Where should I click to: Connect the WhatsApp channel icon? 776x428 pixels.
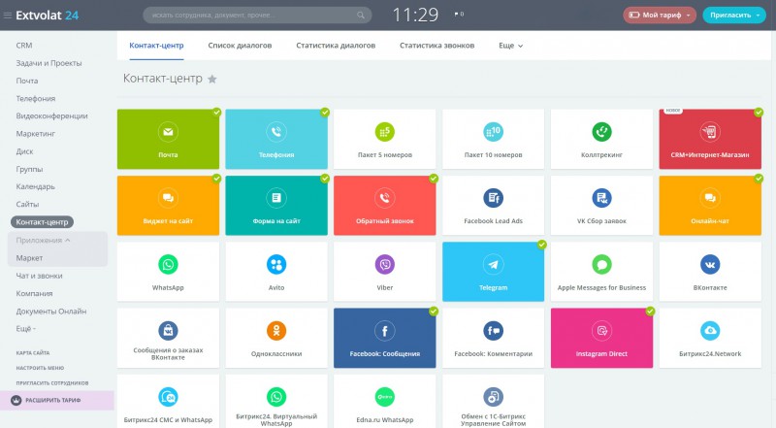point(168,265)
